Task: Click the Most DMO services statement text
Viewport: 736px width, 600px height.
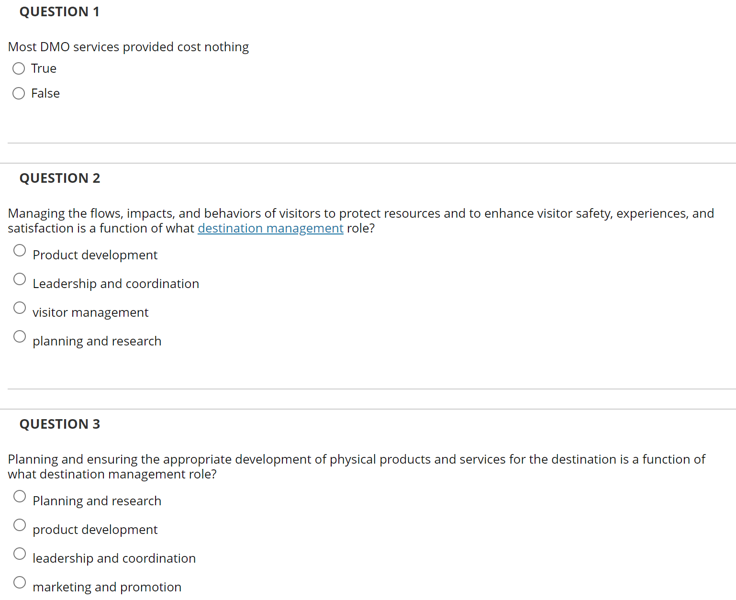Action: (x=128, y=46)
